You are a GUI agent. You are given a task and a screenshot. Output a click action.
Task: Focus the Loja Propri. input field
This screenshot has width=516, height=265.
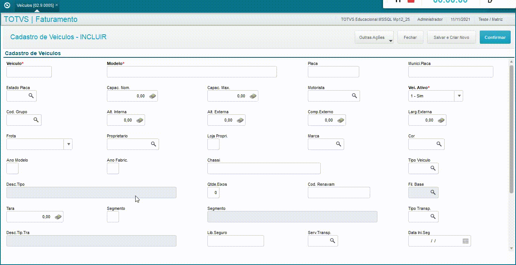pos(213,144)
